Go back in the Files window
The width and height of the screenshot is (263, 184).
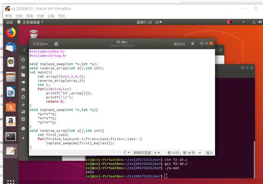[24, 50]
